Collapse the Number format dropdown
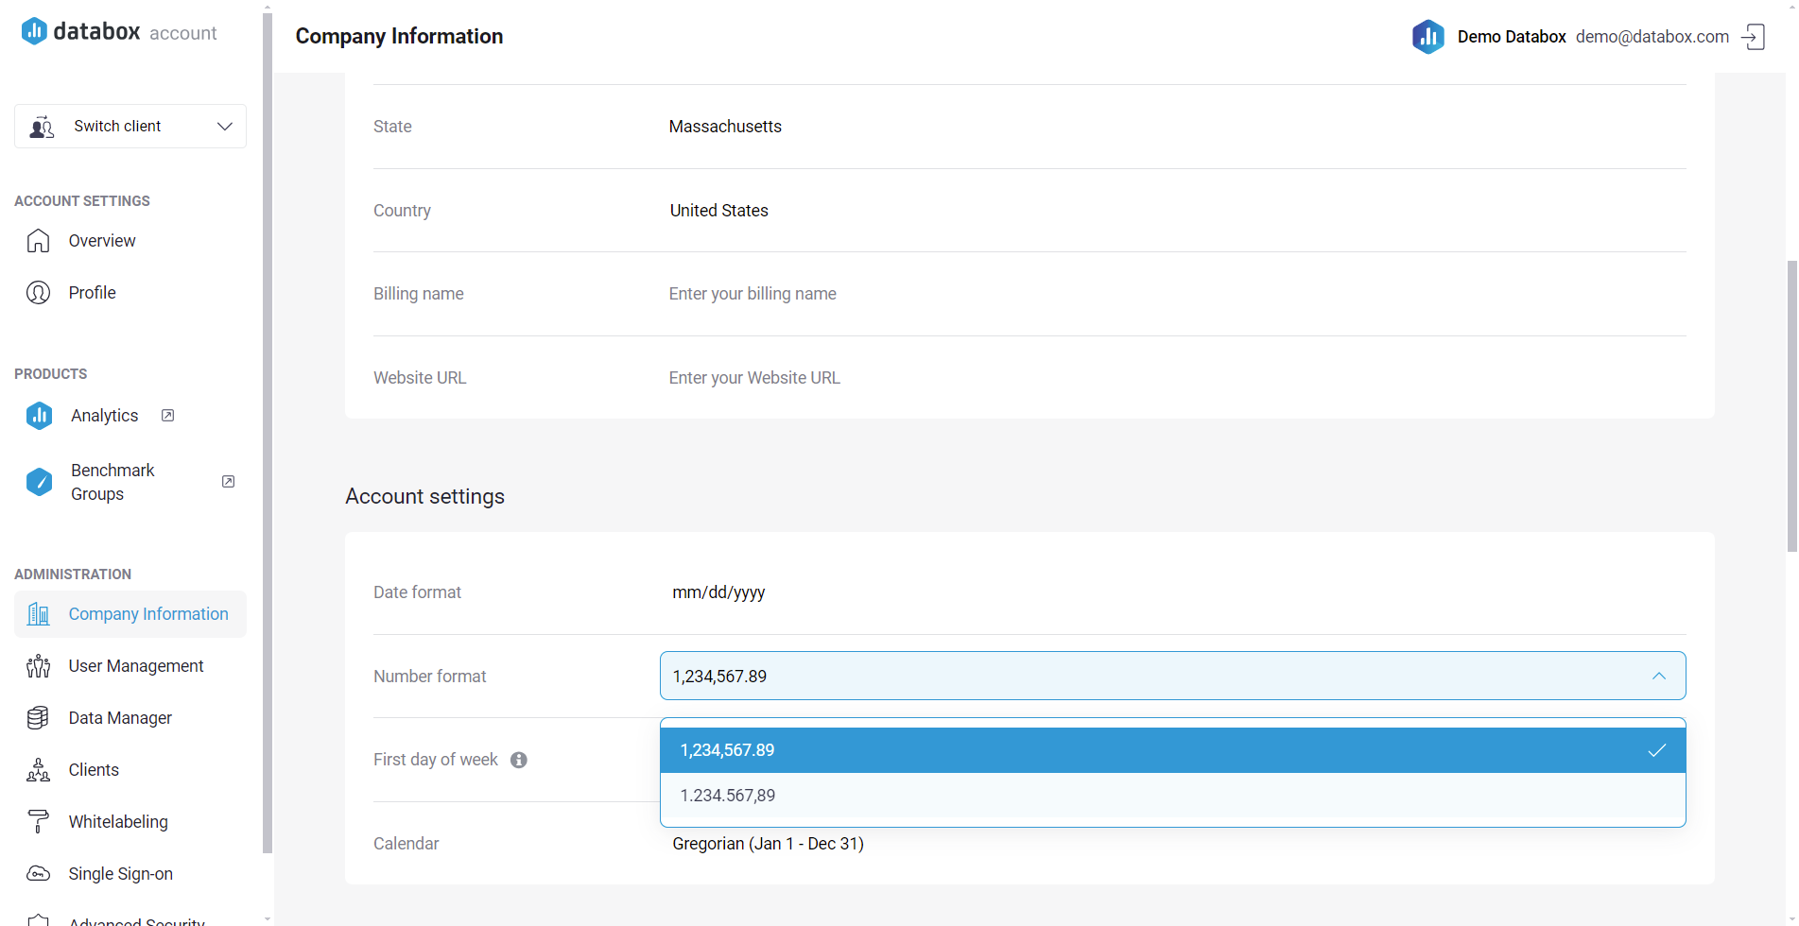This screenshot has width=1799, height=926. tap(1658, 677)
